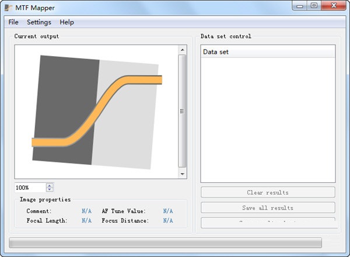Click the edge profile image in Current output
The width and height of the screenshot is (350, 257).
tap(97, 112)
